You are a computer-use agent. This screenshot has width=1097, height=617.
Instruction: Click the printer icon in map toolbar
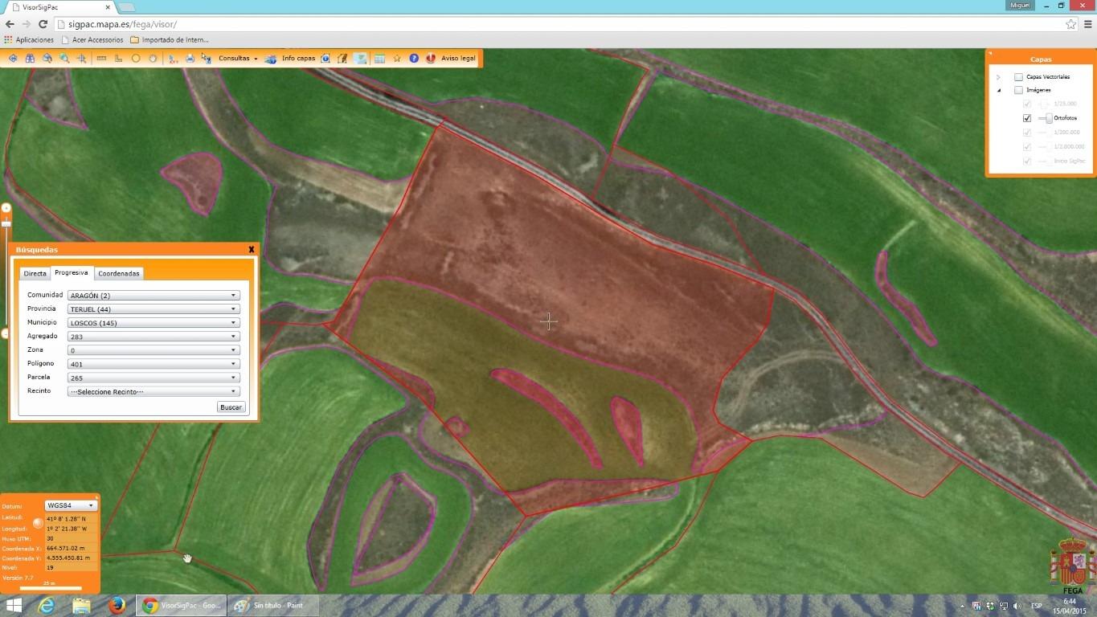(190, 59)
